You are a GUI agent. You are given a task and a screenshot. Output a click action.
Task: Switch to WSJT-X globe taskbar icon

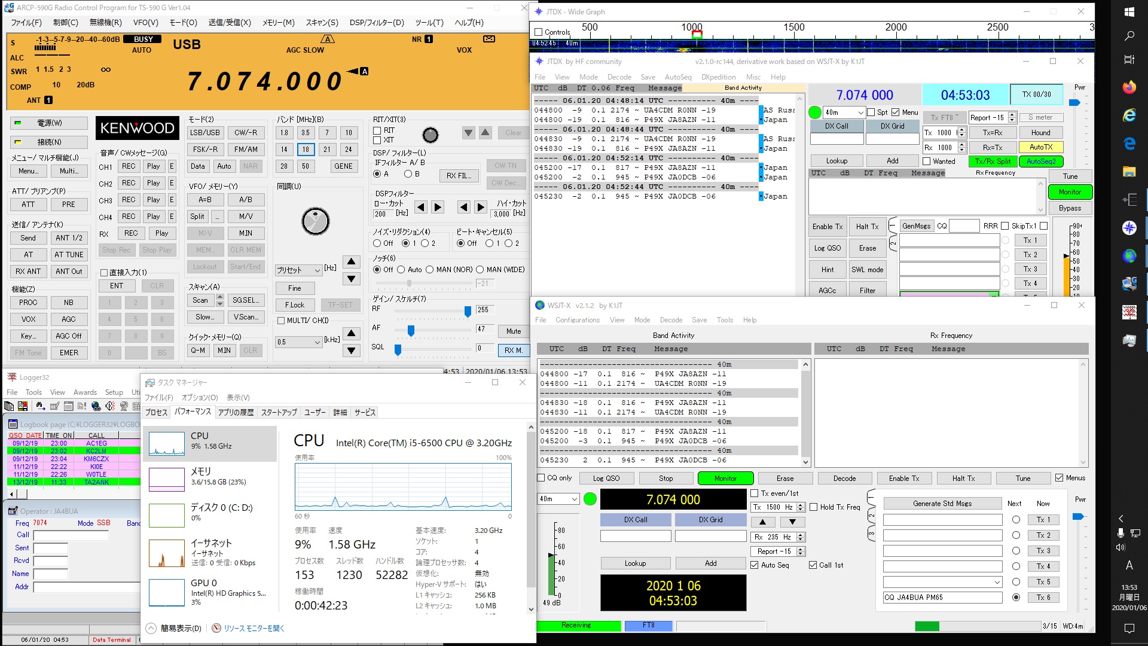tap(1129, 256)
